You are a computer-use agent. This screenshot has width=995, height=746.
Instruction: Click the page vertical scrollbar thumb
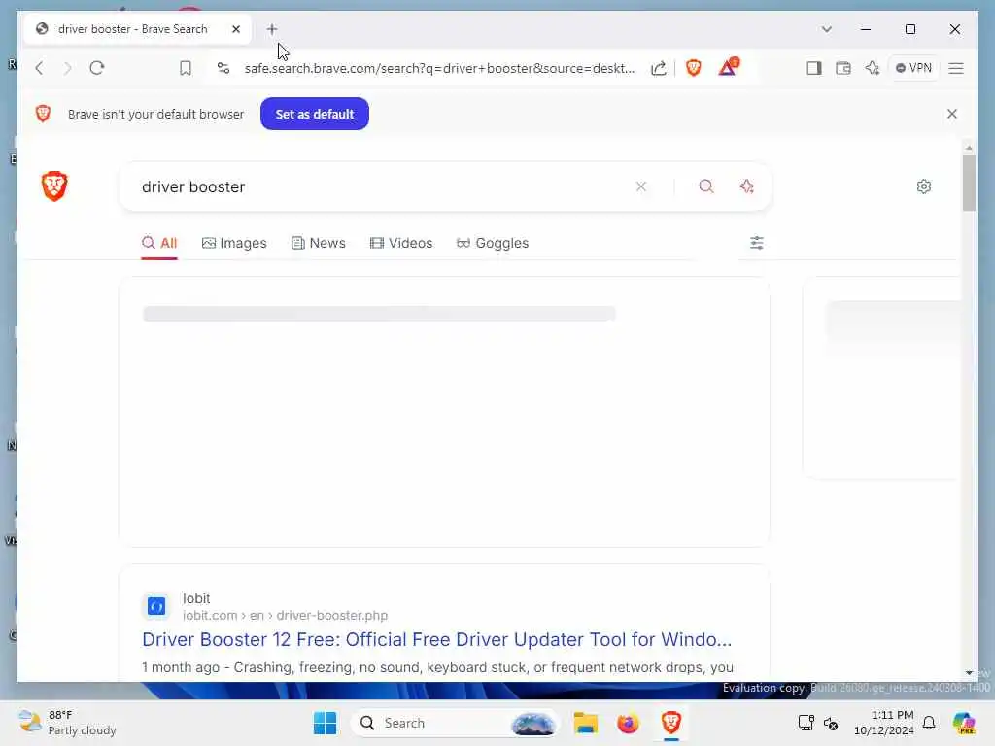[969, 183]
